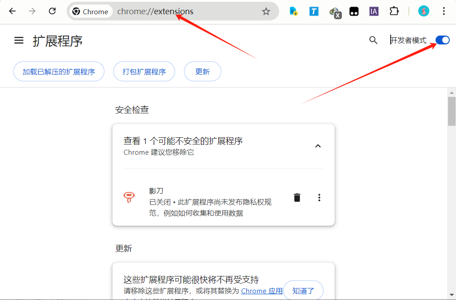Open the black square extension icon
The width and height of the screenshot is (456, 300).
point(354,12)
